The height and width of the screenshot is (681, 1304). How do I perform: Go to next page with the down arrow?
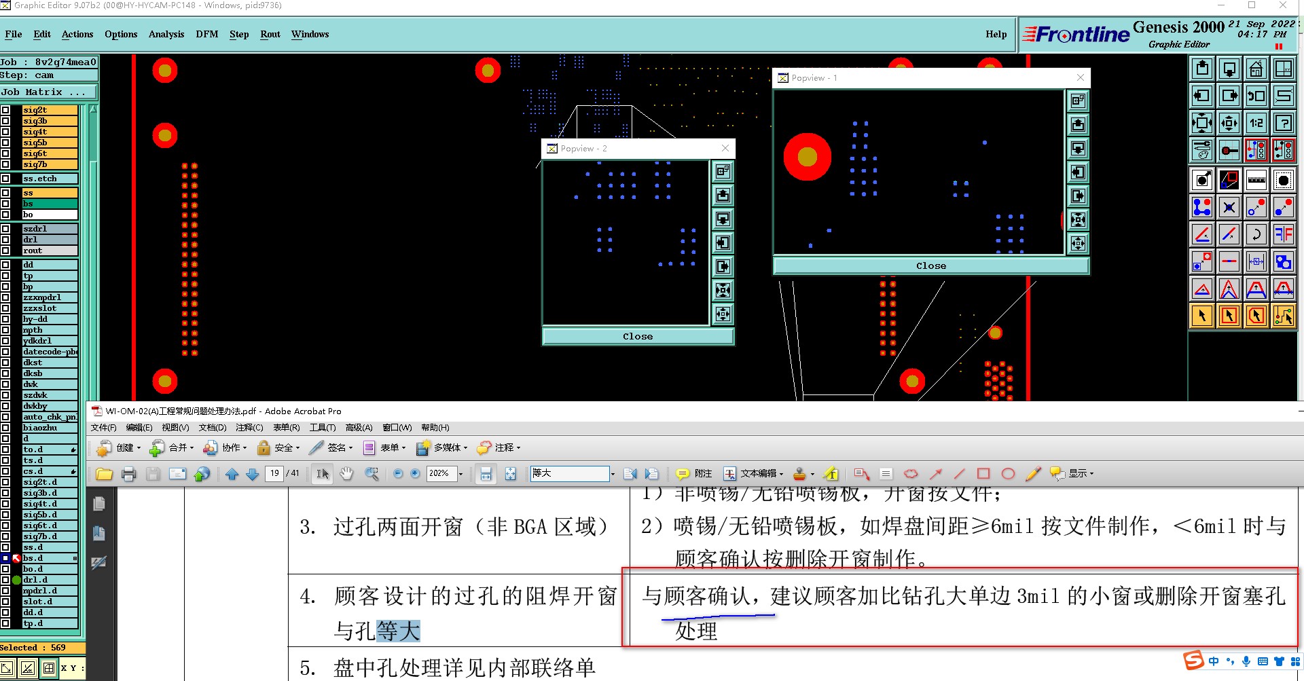252,474
